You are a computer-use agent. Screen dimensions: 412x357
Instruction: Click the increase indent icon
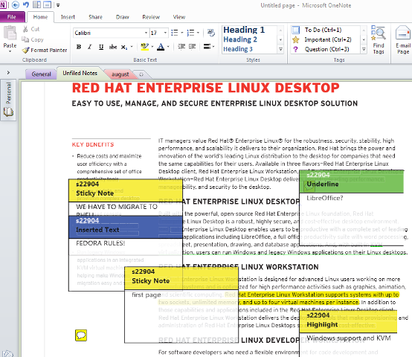[x=193, y=47]
